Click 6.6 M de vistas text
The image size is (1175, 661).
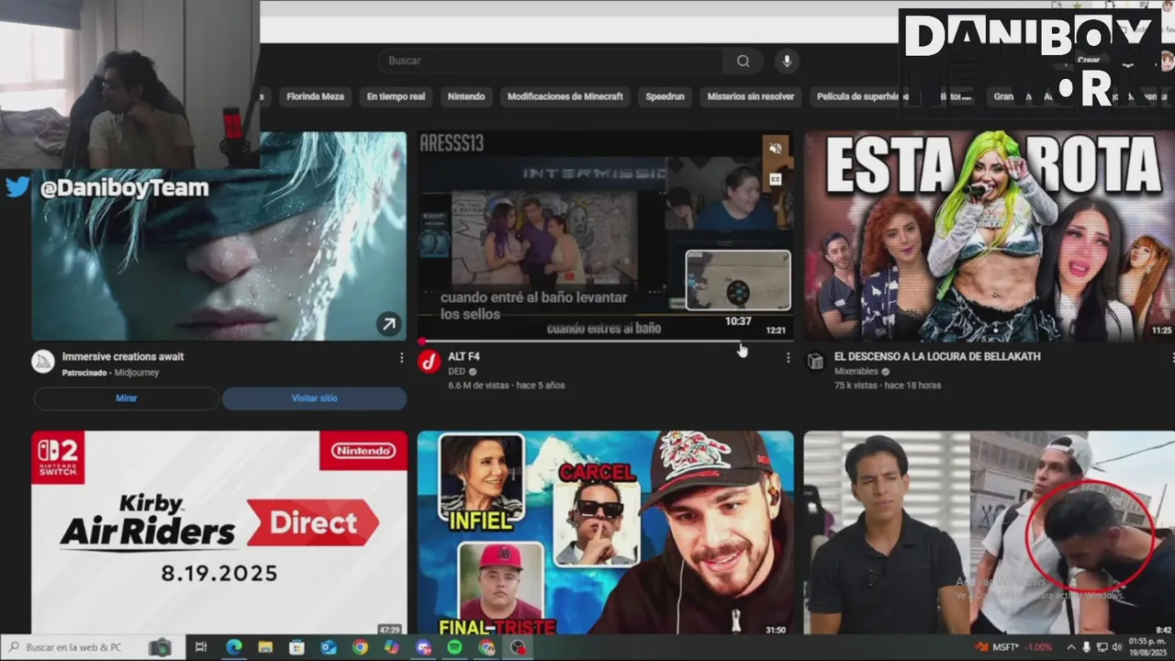[478, 386]
